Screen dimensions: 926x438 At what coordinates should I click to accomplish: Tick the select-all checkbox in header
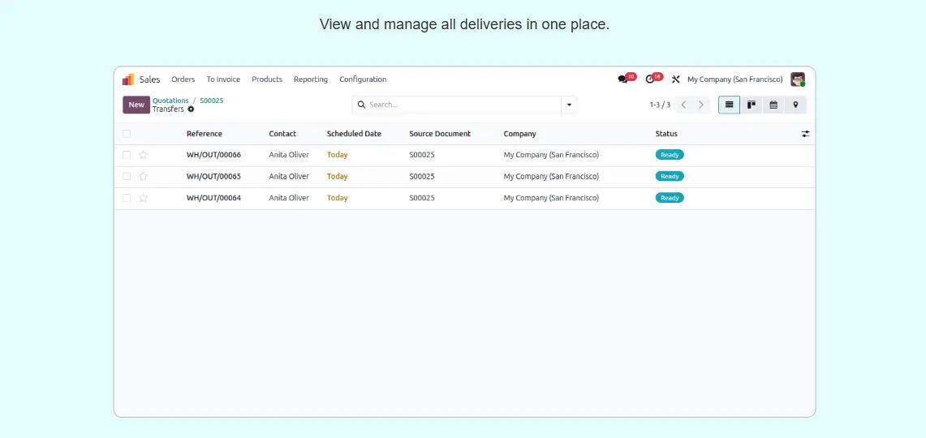pos(127,134)
